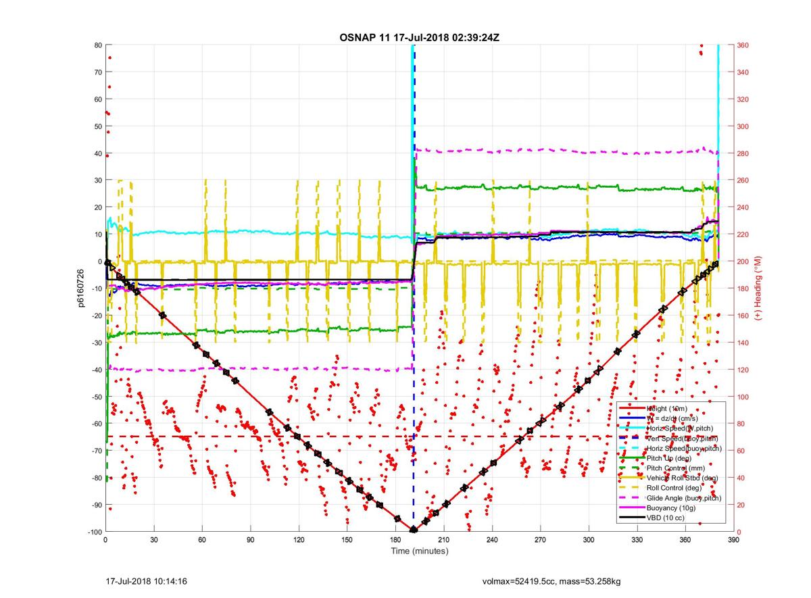Select the 'Pitch Up (deg)' legend entry

pyautogui.click(x=669, y=458)
